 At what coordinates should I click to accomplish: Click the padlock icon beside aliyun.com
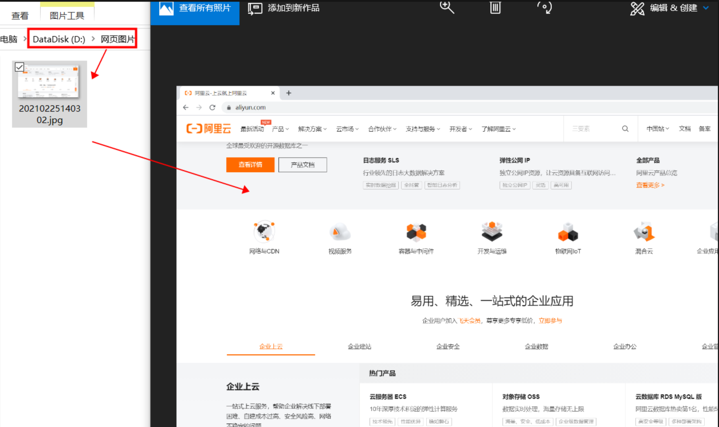click(x=228, y=108)
